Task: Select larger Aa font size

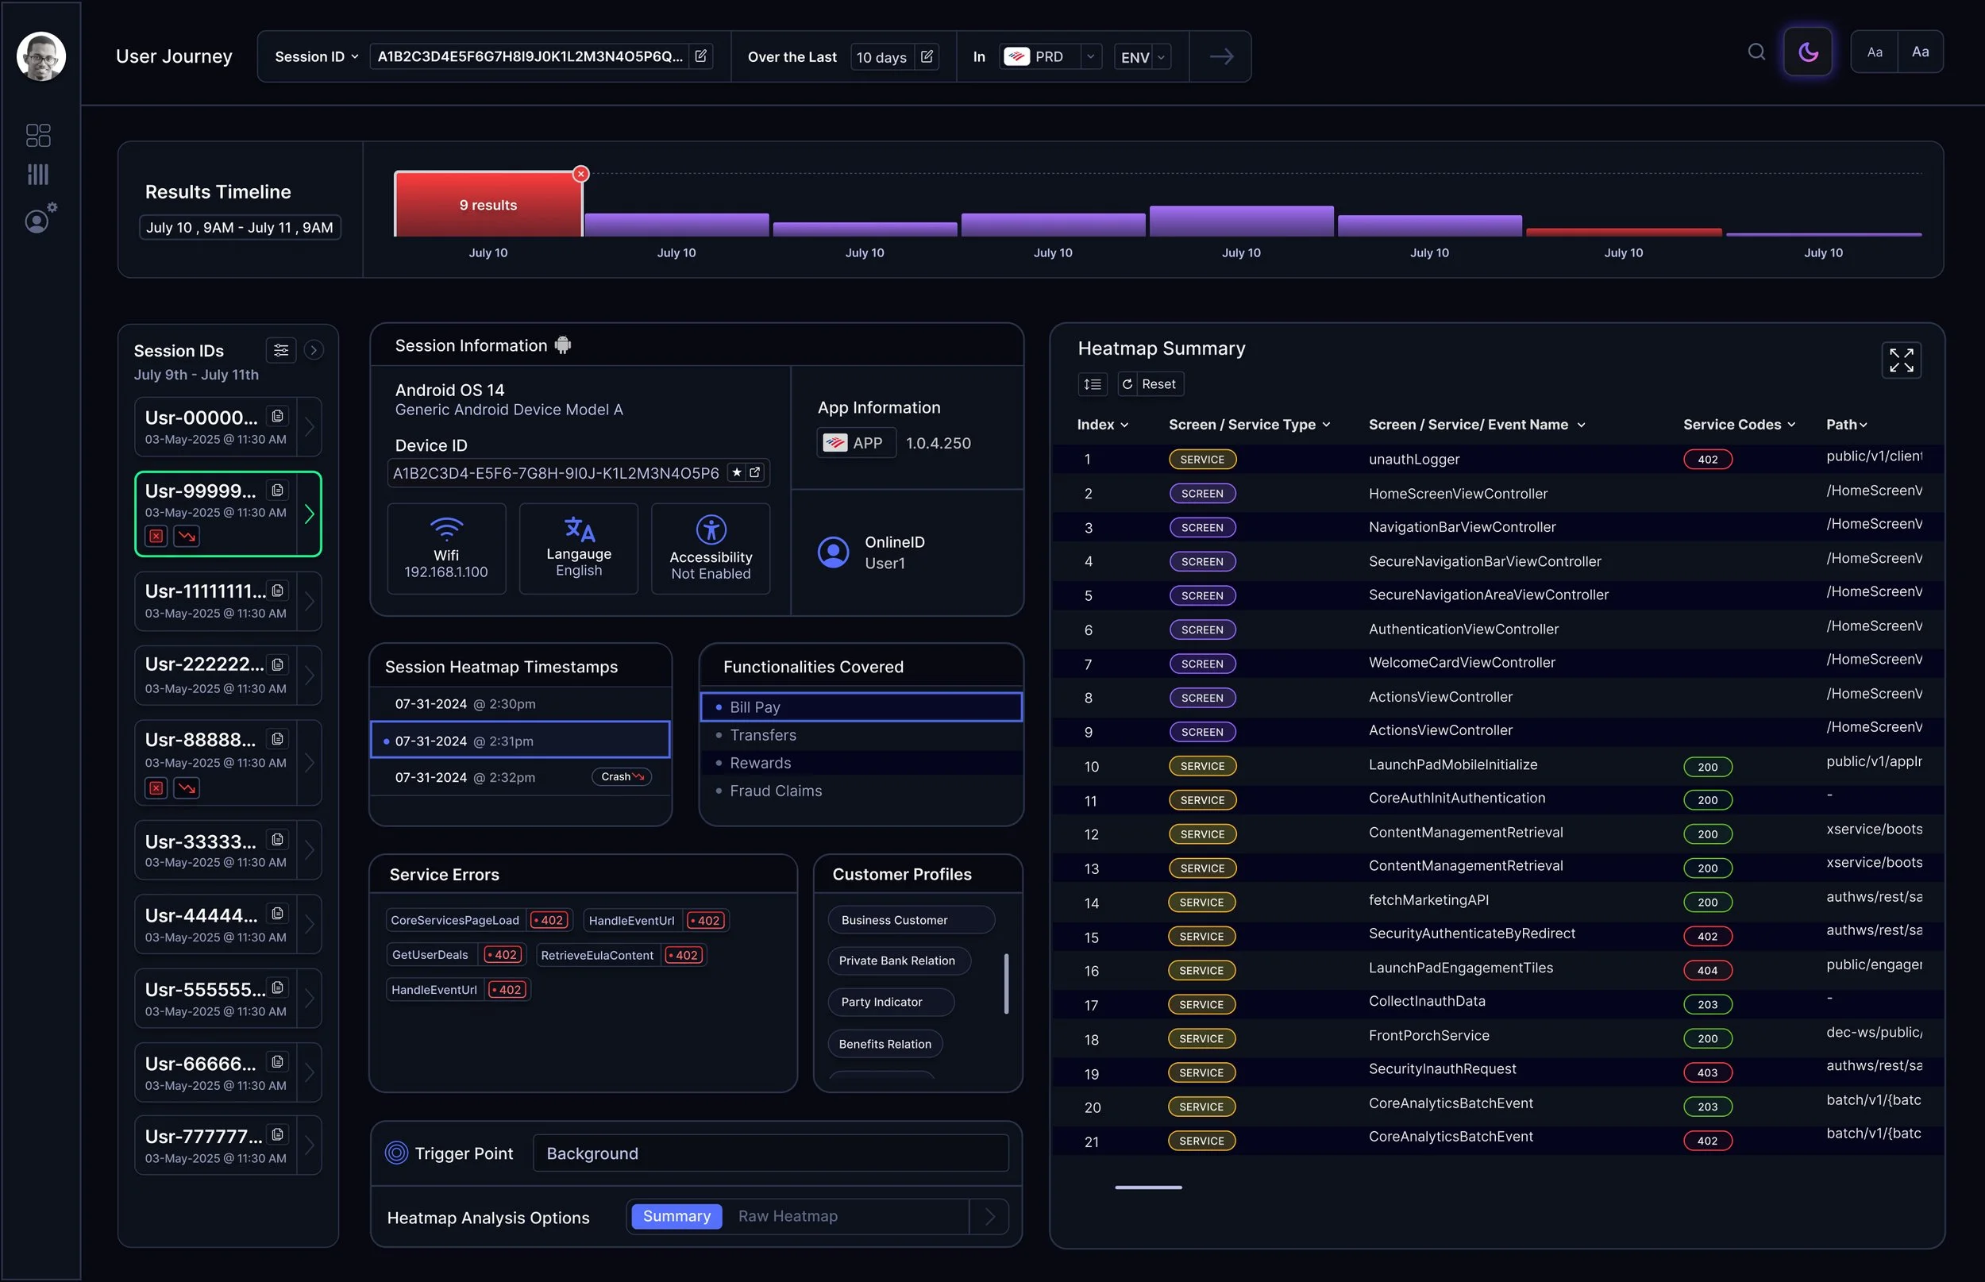Action: (1920, 52)
